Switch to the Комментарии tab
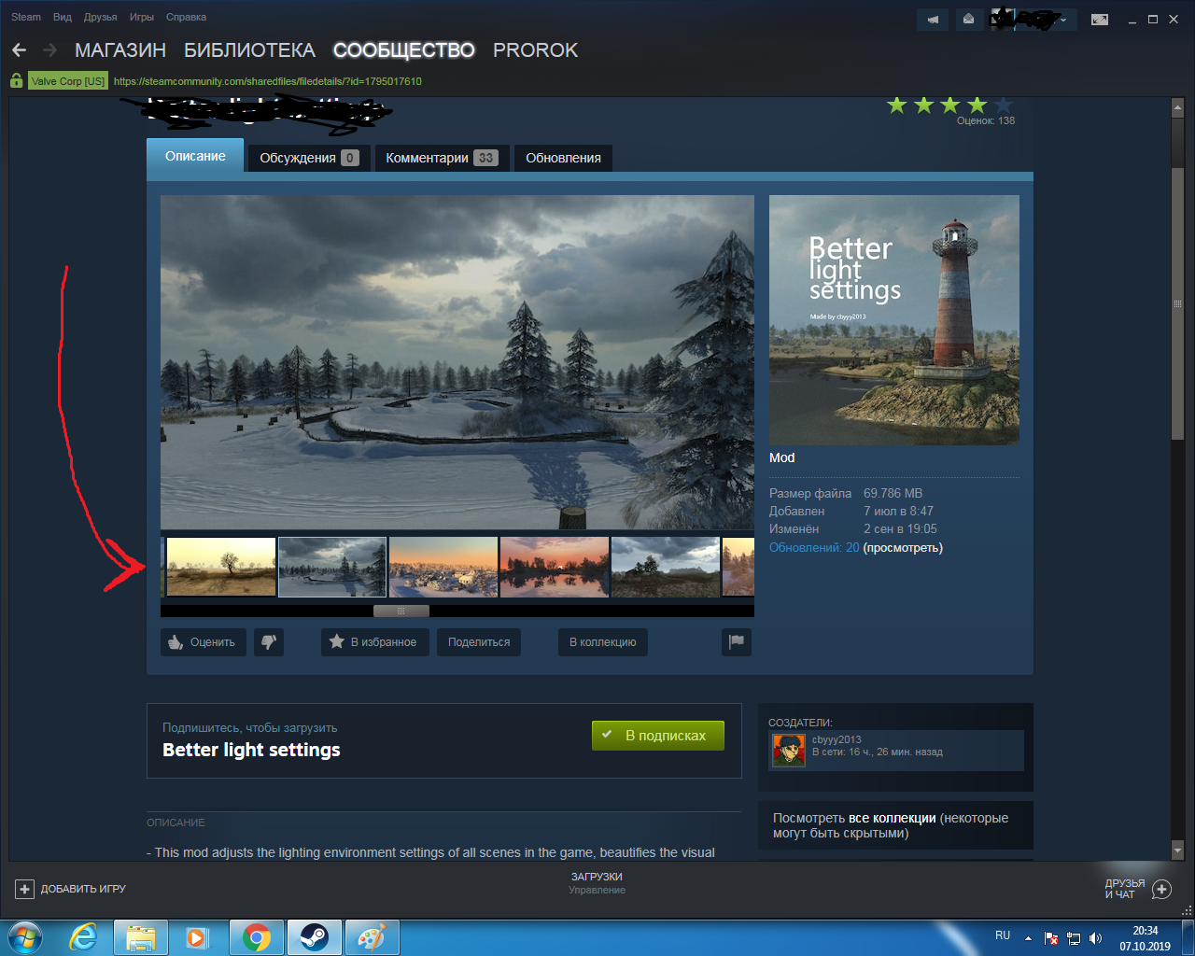Image resolution: width=1195 pixels, height=956 pixels. [x=442, y=158]
